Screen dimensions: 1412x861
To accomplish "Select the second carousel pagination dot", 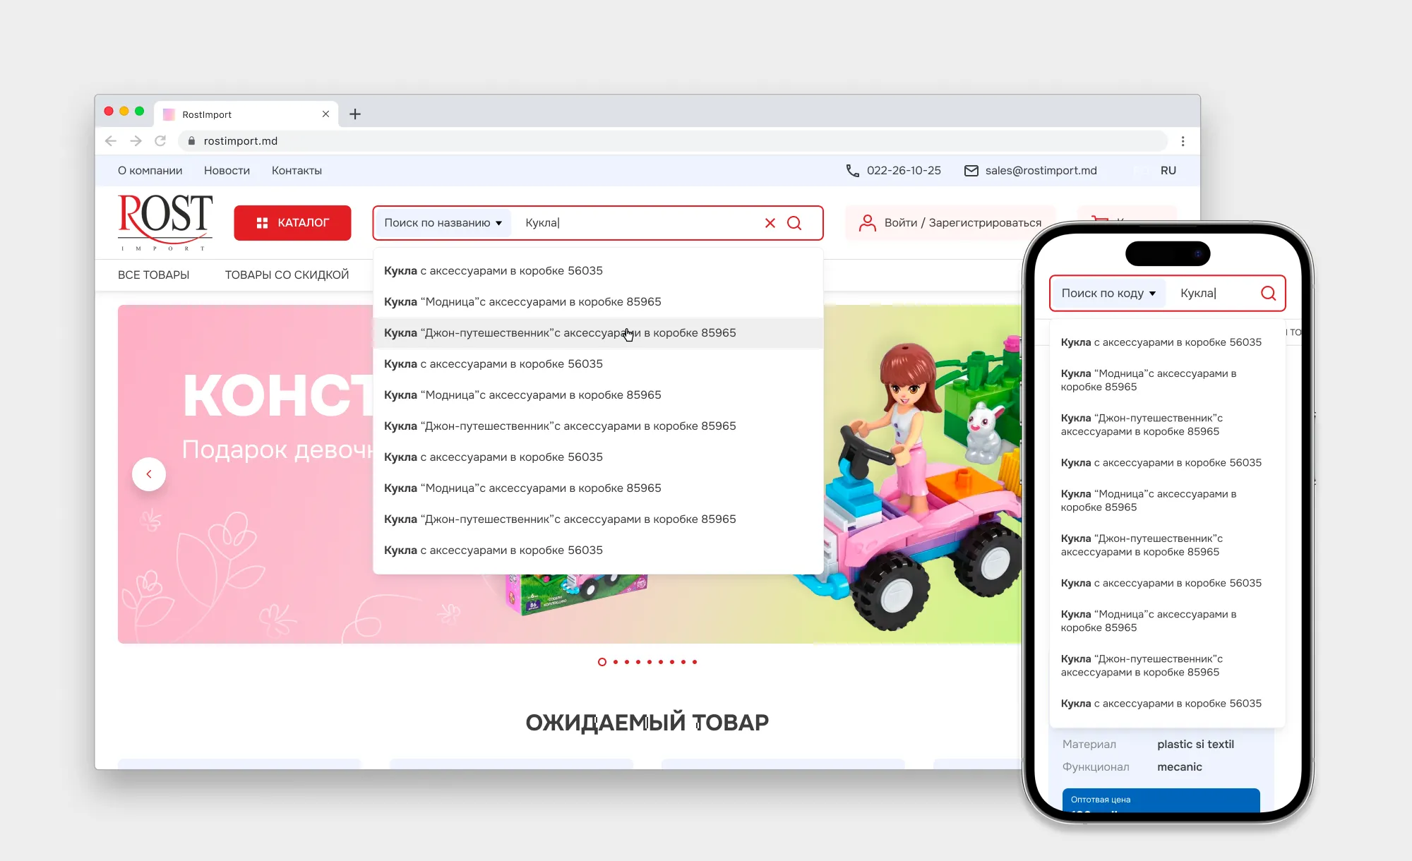I will point(616,662).
